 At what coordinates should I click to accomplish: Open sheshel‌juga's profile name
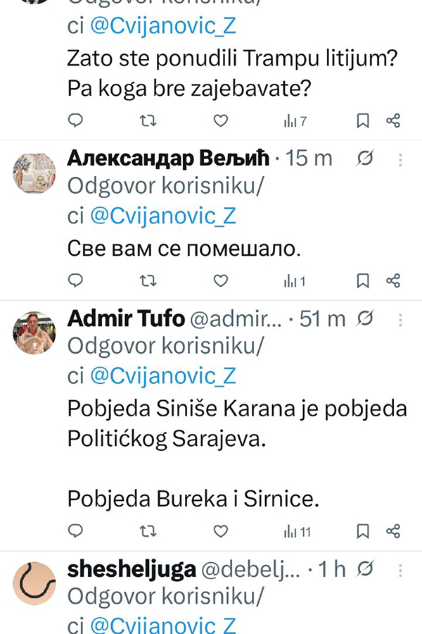131,569
